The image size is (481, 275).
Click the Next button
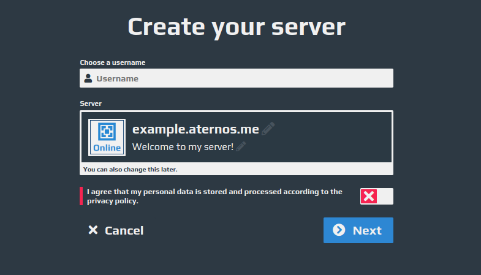[x=358, y=230]
